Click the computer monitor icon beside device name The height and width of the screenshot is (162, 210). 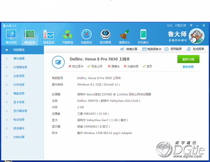(x=58, y=62)
